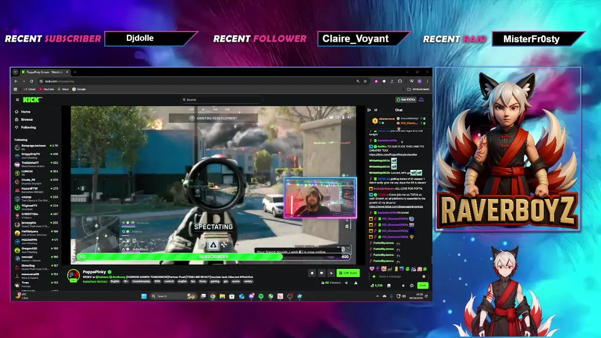Click the CoopGameplay tag
Viewport: 601px width, 338px height.
pyautogui.click(x=141, y=281)
